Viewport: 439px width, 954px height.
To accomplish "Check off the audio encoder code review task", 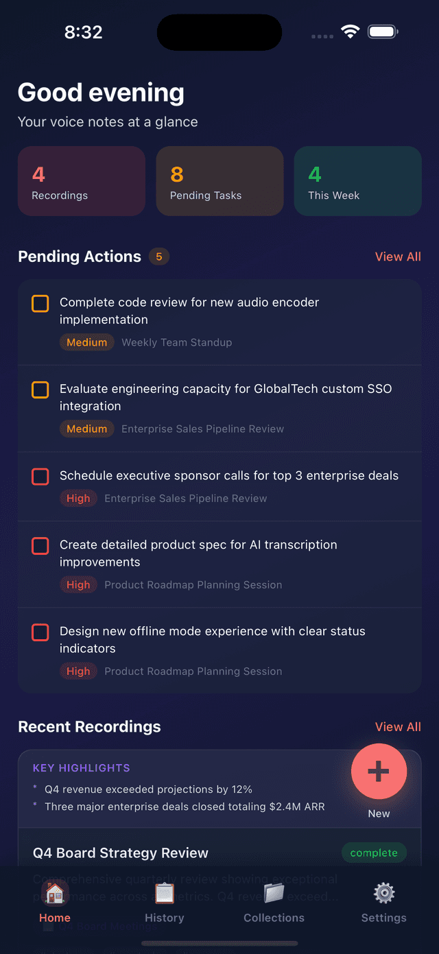I will click(x=40, y=303).
